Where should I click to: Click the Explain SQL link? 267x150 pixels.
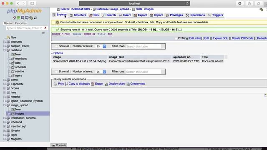220,38
